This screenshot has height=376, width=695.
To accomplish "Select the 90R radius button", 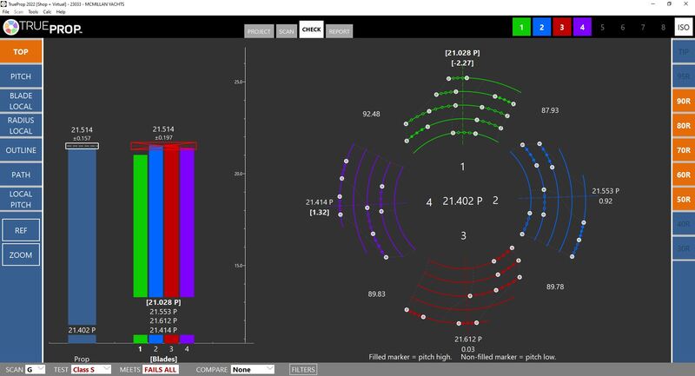I will coord(682,102).
